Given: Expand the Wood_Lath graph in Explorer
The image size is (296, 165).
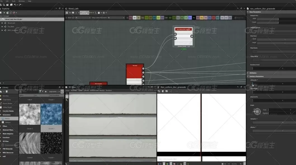Looking at the screenshot, I should click(2, 23).
